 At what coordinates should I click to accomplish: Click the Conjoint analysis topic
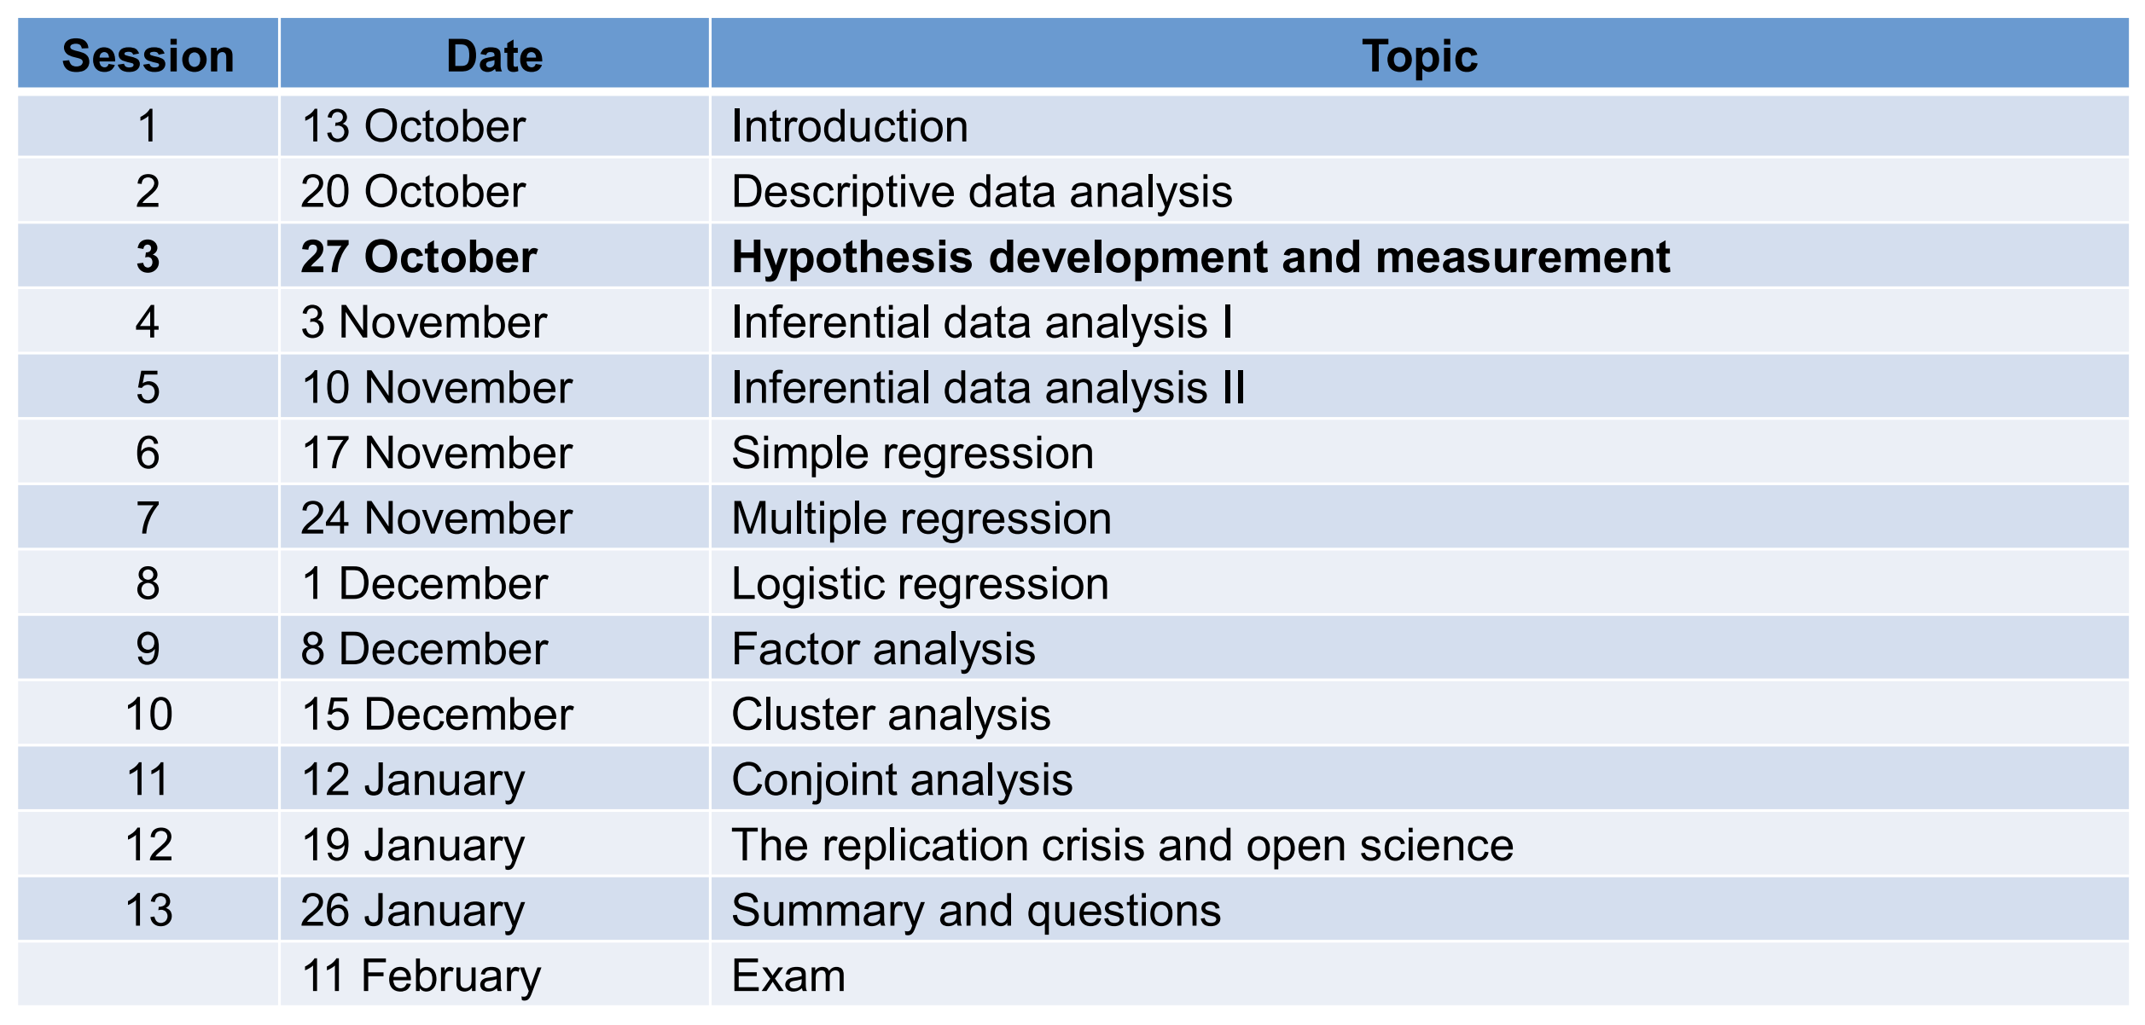click(x=901, y=779)
